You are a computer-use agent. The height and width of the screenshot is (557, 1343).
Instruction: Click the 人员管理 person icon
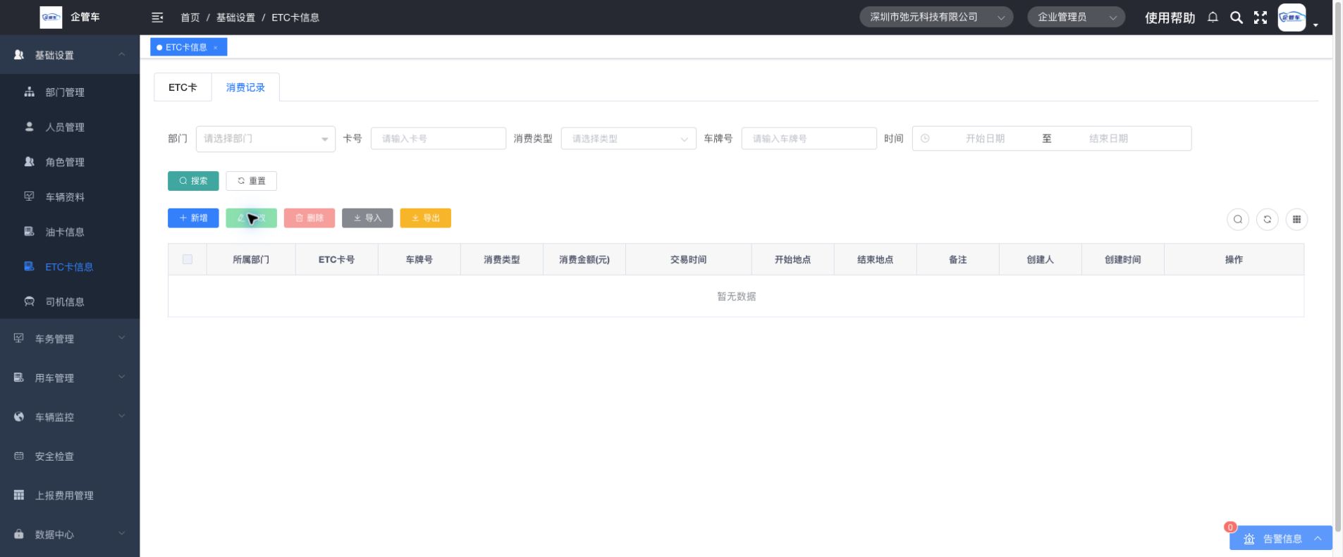(x=30, y=127)
